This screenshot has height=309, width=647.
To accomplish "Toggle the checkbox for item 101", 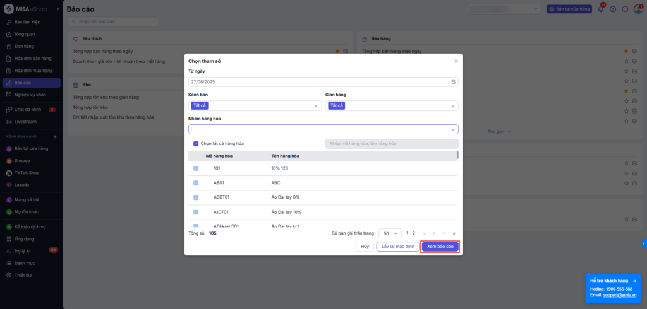I will (196, 168).
